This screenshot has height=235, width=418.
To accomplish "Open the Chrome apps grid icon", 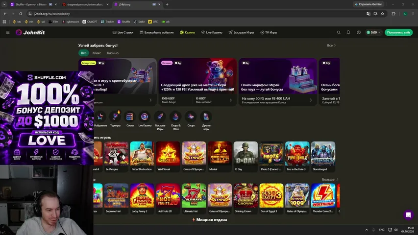I will [4, 22].
